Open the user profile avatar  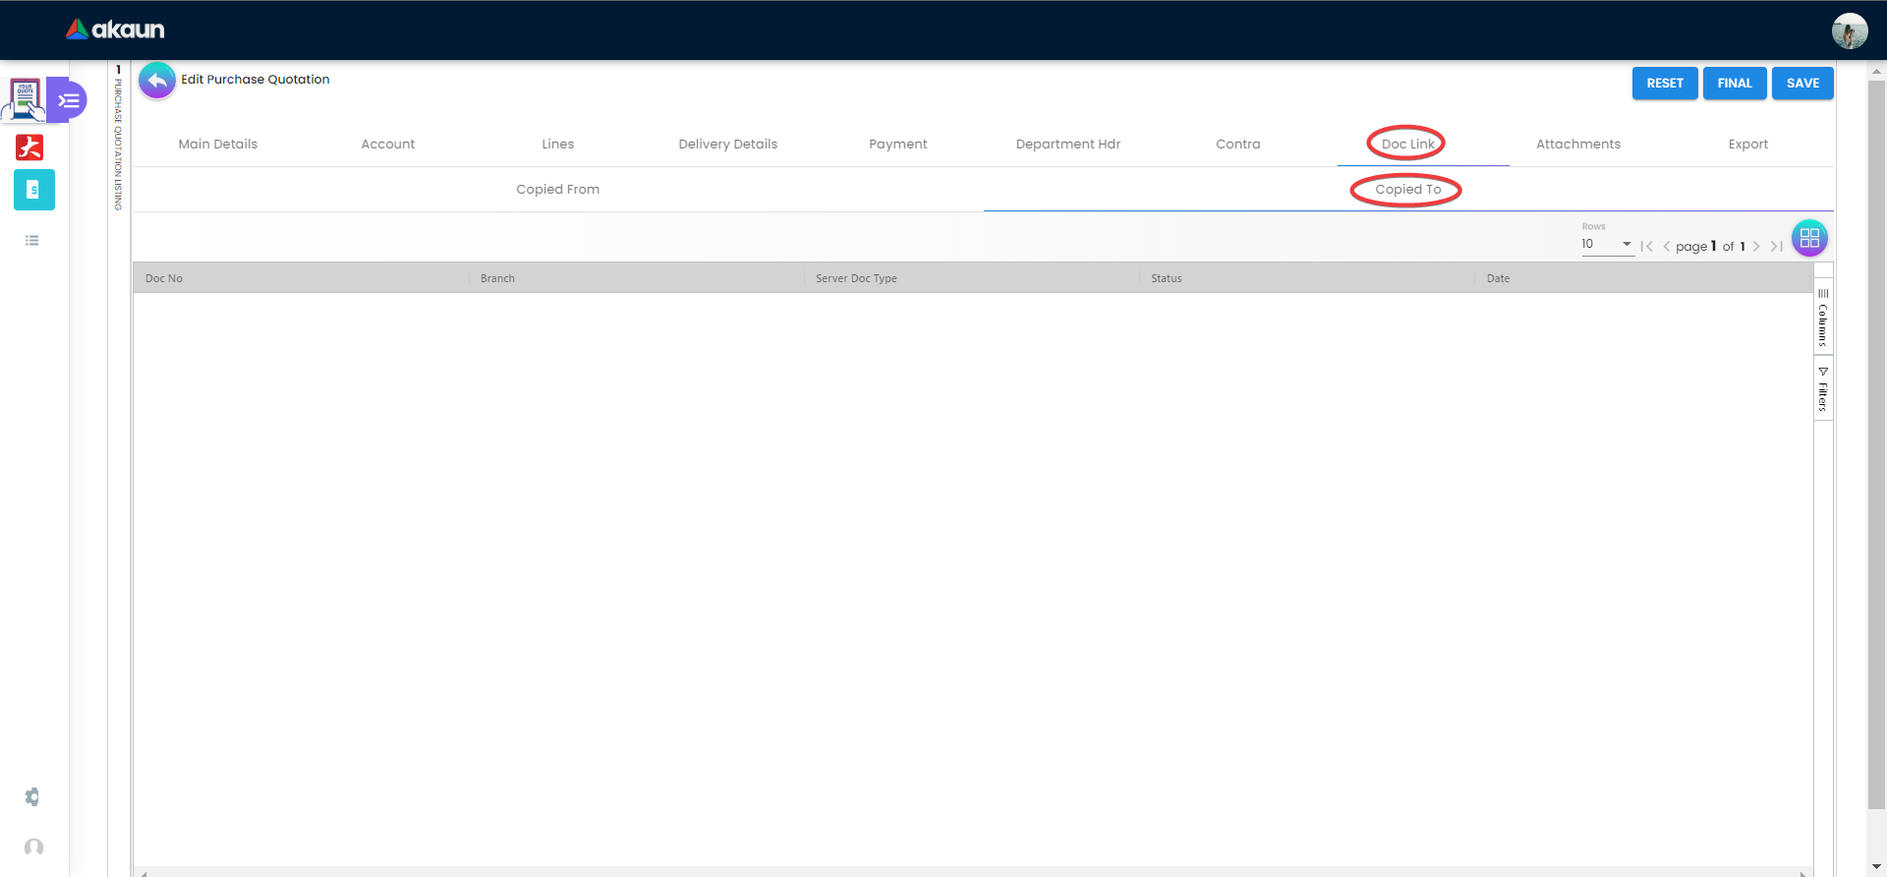(1849, 30)
